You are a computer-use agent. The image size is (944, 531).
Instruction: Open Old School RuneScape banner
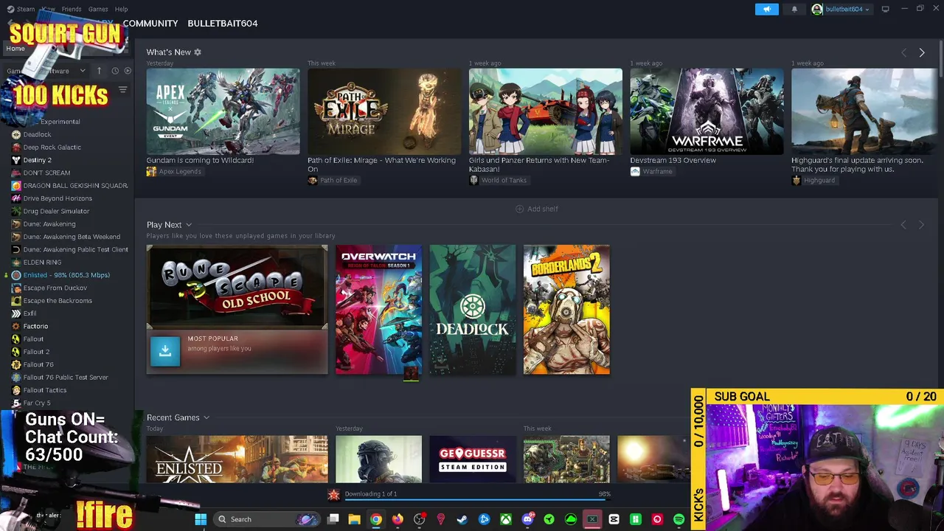pos(237,287)
